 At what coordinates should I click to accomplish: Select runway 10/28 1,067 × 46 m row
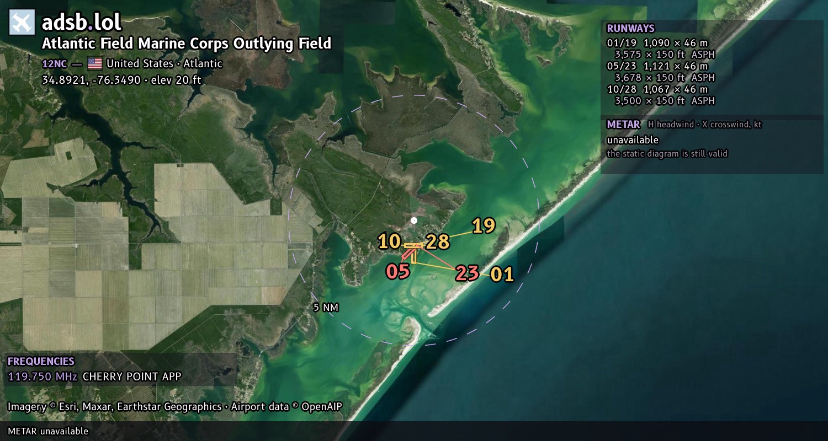[x=657, y=89]
